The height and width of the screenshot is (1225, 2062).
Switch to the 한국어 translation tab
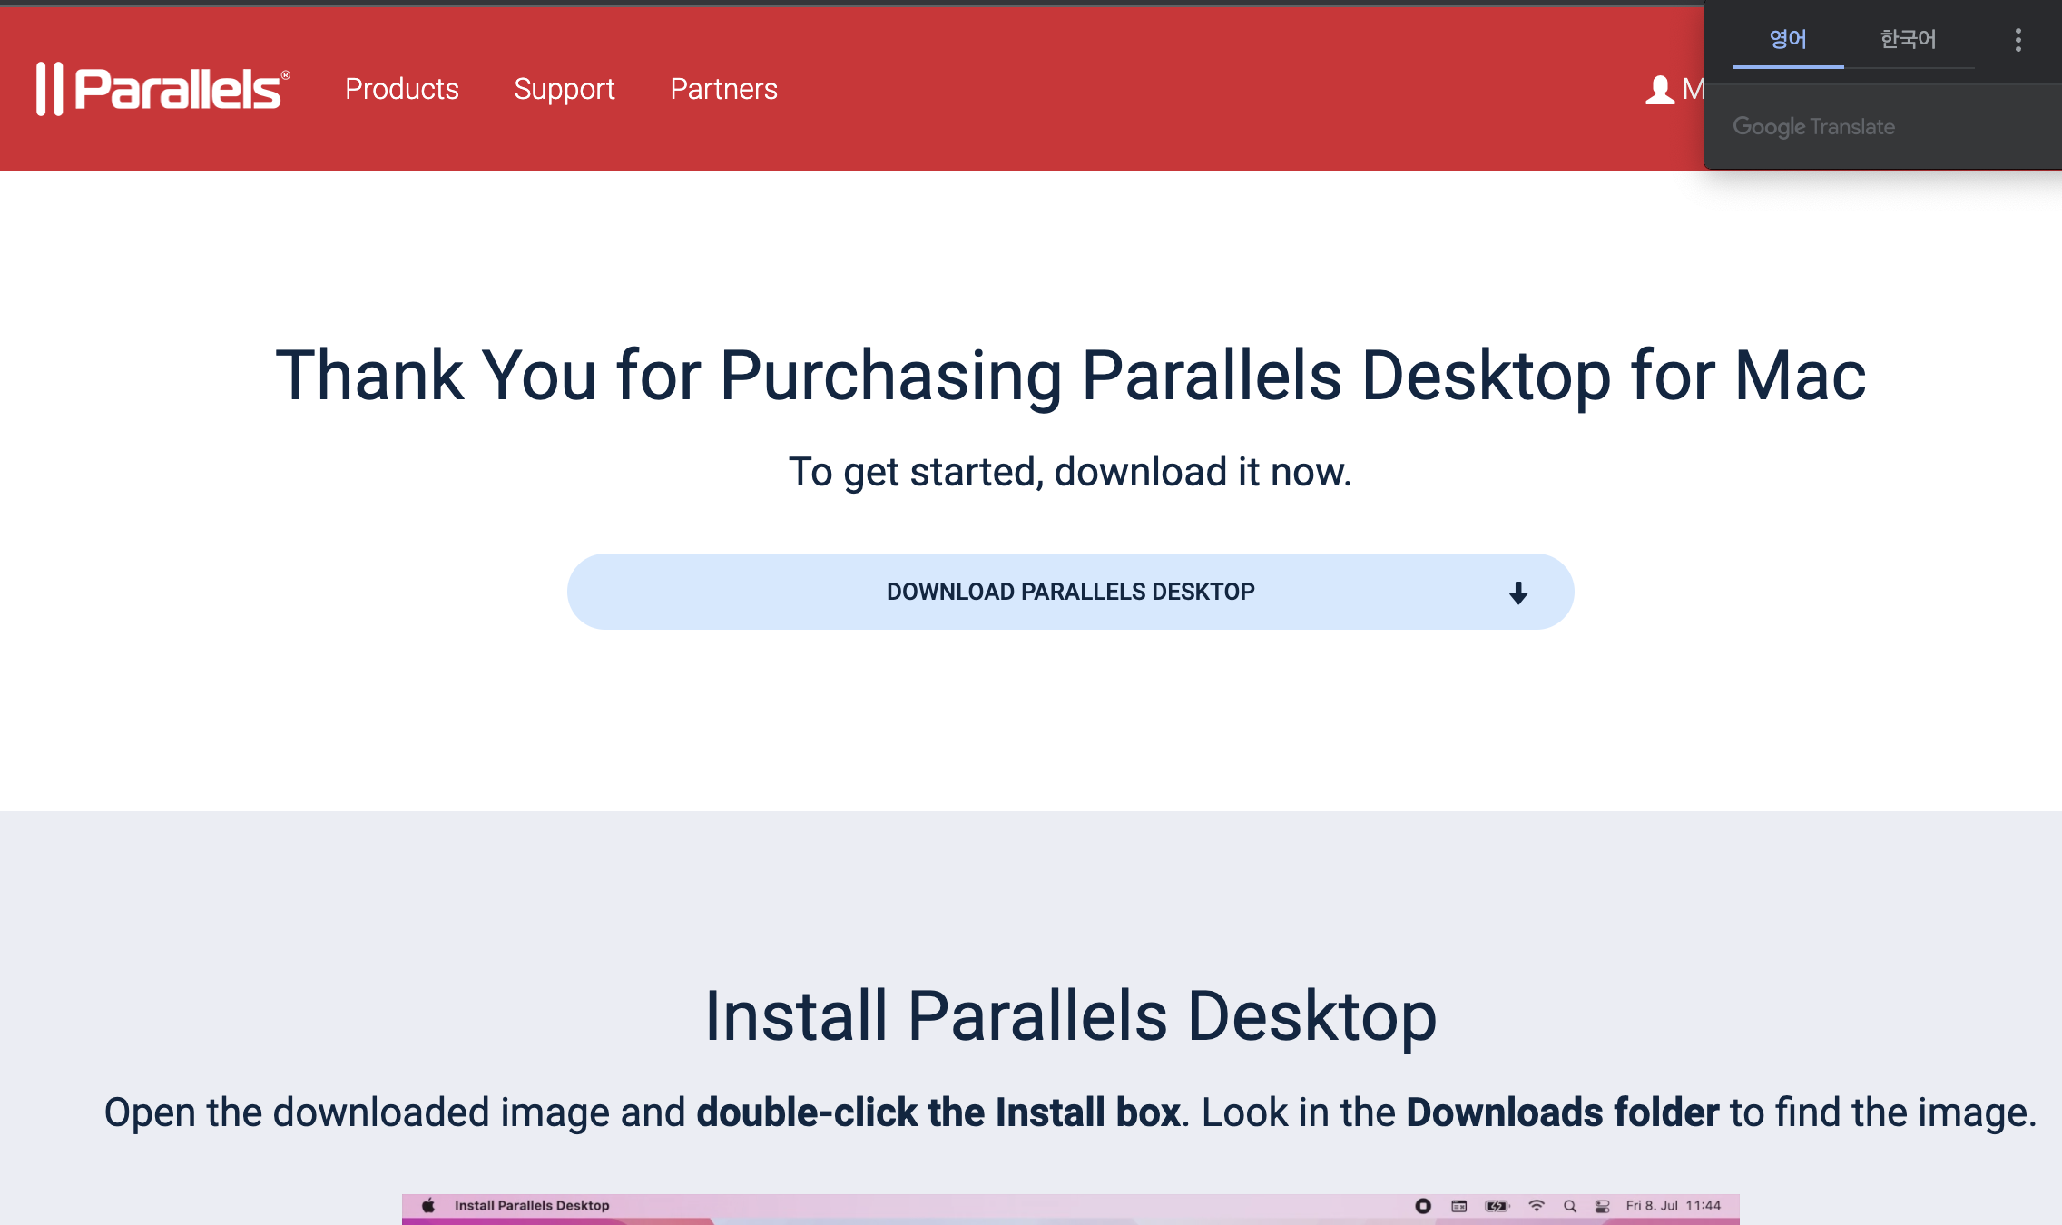tap(1908, 40)
